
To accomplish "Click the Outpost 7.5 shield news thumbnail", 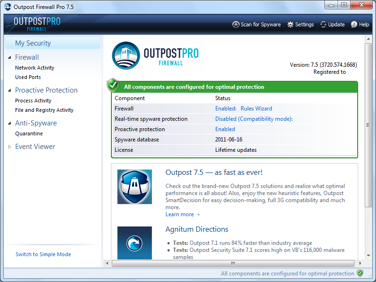I will [134, 187].
